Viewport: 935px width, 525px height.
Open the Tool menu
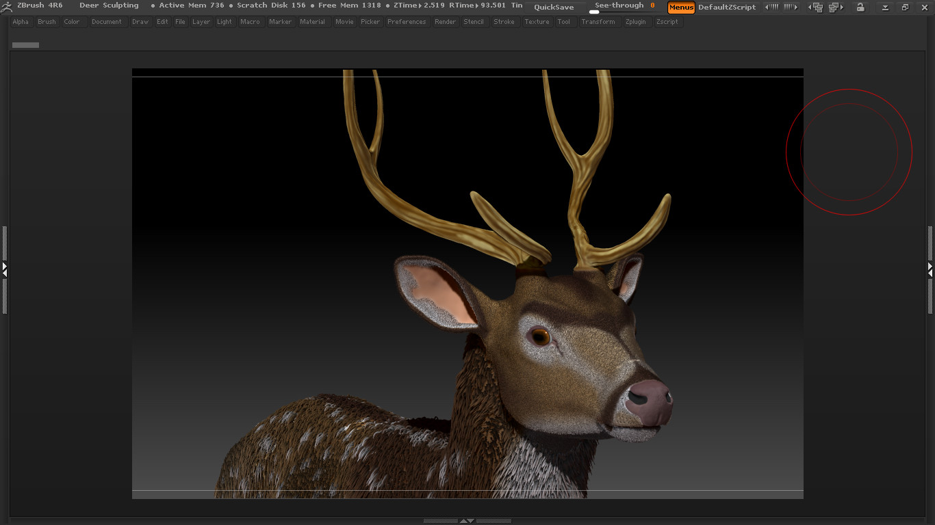(564, 21)
